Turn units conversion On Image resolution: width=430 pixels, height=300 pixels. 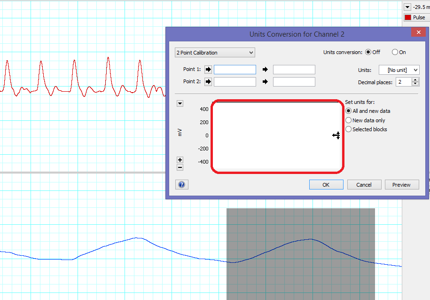(395, 52)
